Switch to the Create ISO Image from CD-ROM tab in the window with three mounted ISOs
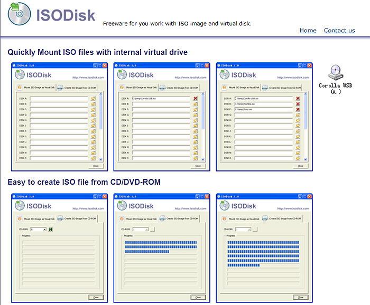The height and width of the screenshot is (305, 370). coord(281,88)
